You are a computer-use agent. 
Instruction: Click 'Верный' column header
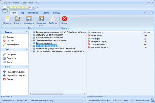point(148,32)
